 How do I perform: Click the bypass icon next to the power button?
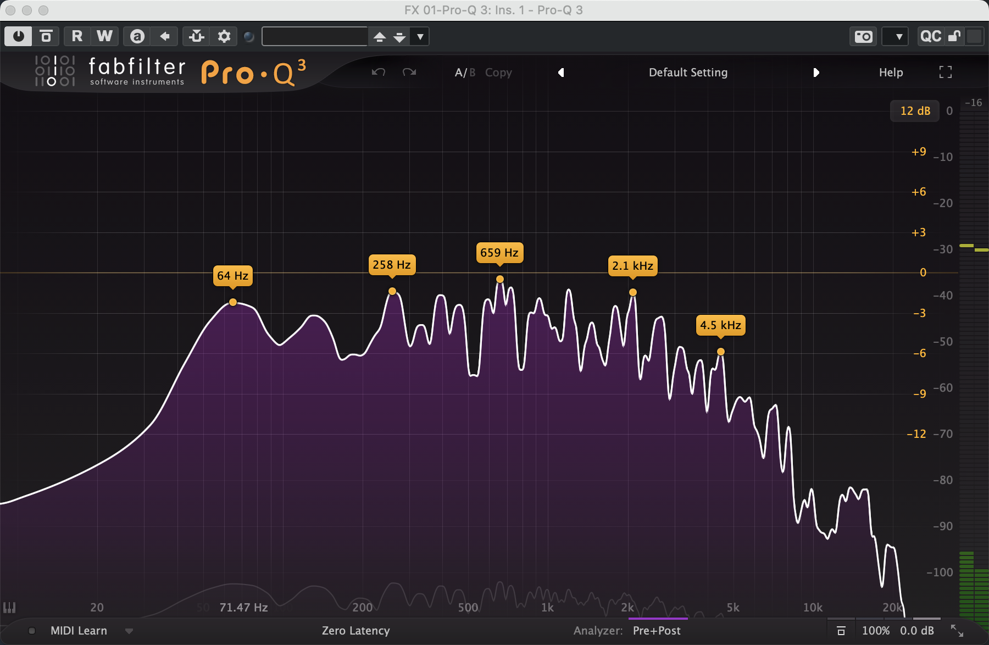tap(46, 36)
